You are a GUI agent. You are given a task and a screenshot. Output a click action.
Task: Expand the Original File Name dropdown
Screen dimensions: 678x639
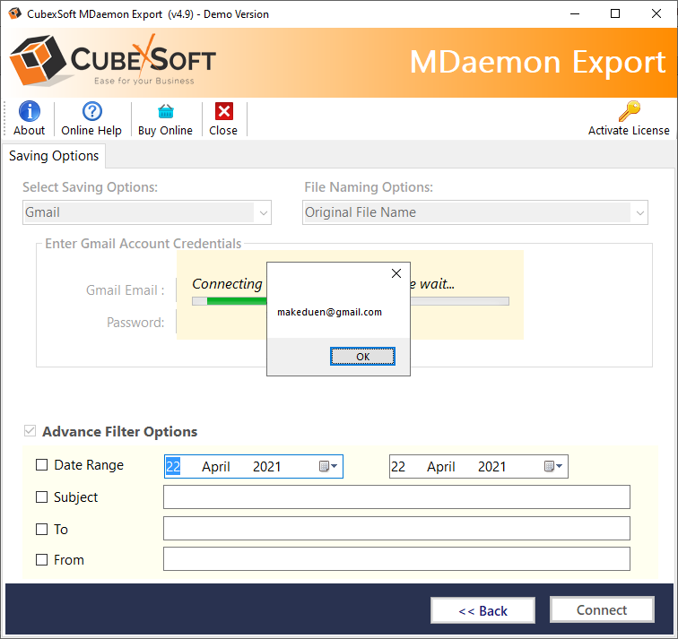click(639, 212)
